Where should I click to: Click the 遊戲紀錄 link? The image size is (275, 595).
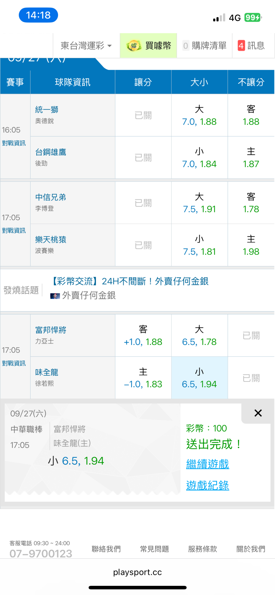(x=208, y=485)
